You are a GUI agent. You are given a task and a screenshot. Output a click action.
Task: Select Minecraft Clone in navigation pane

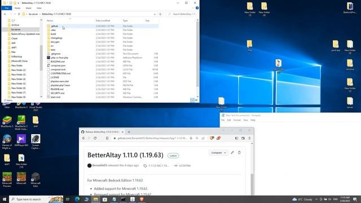point(19,61)
